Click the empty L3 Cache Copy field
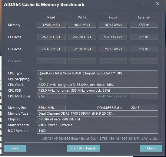Viewport: 166px width, 157px height. 113,61
